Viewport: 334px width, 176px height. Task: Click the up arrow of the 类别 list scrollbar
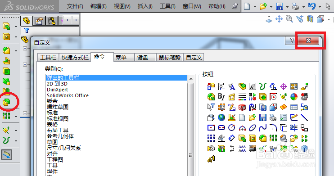pos(191,79)
